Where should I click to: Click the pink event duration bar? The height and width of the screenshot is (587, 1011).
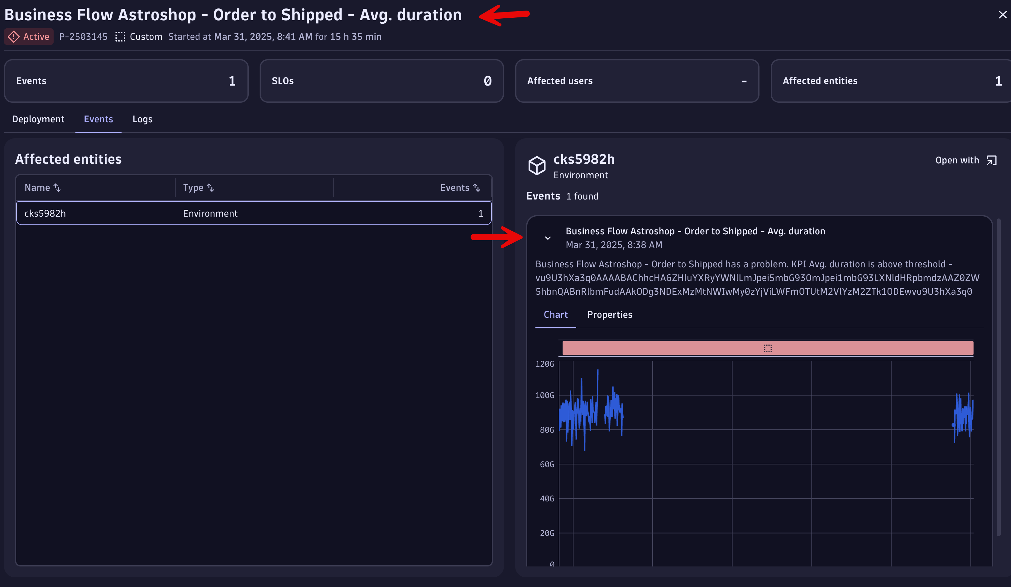pyautogui.click(x=768, y=348)
